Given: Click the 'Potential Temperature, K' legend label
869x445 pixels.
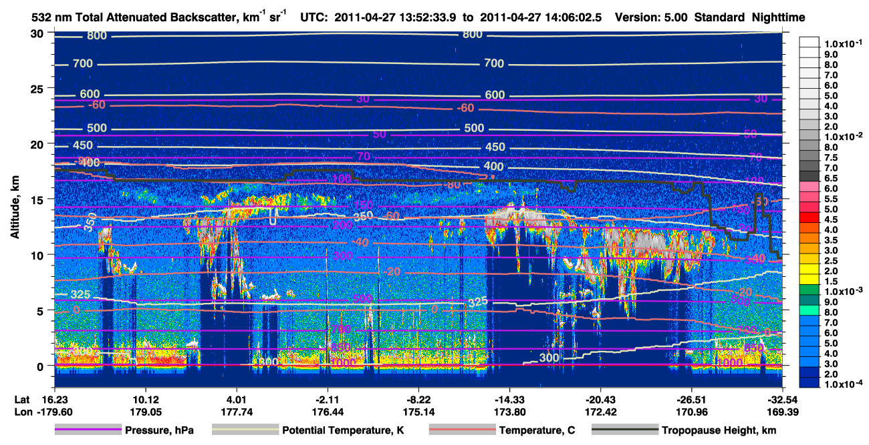Looking at the screenshot, I should point(343,430).
